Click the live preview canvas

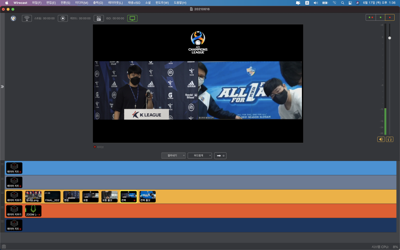198,84
